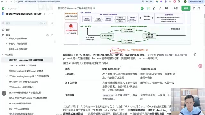Click the 痛点 table header cell
Viewport: 205px width, 115px height.
point(67,69)
